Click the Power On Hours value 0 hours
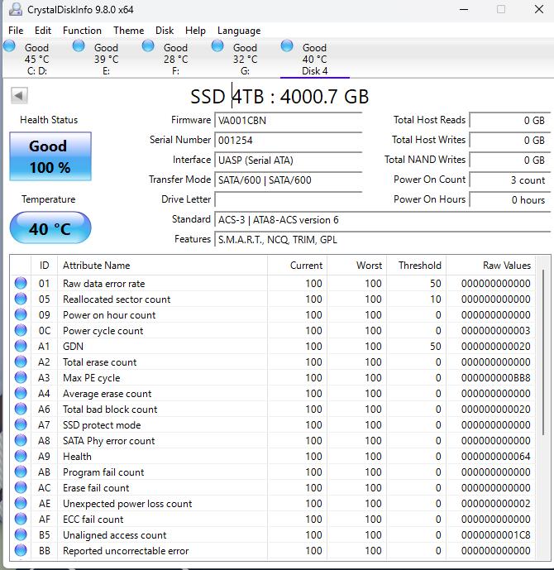554x570 pixels. pos(510,199)
